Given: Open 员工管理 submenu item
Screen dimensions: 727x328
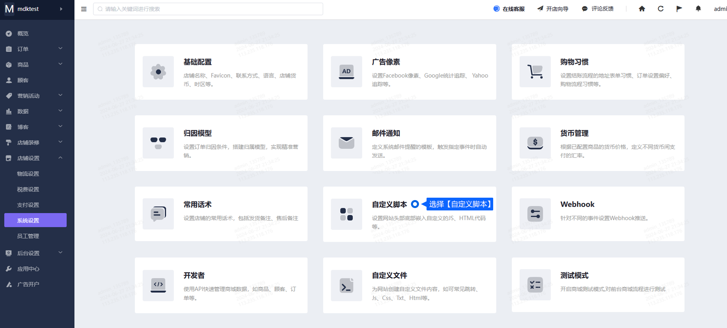Looking at the screenshot, I should (x=28, y=236).
